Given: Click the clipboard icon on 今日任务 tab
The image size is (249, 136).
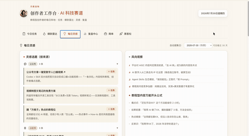Looking at the screenshot, I should [24, 34].
